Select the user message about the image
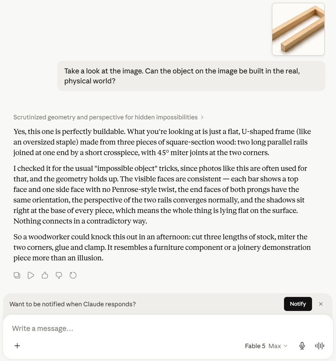The height and width of the screenshot is (361, 336). tap(191, 76)
